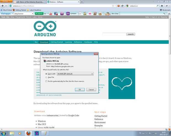
Task: Click the Arduino site search input field
Action: click(114, 34)
